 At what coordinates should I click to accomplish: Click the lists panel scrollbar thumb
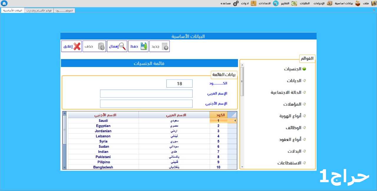click(x=242, y=81)
